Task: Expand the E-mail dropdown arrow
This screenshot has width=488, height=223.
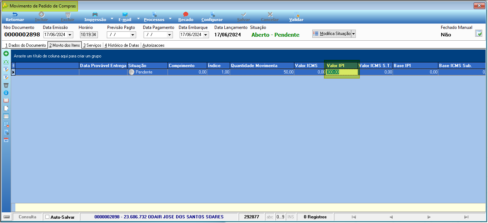Action: [138, 18]
